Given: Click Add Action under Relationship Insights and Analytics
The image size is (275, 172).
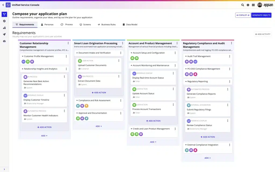Looking at the screenshot, I should point(44,127).
